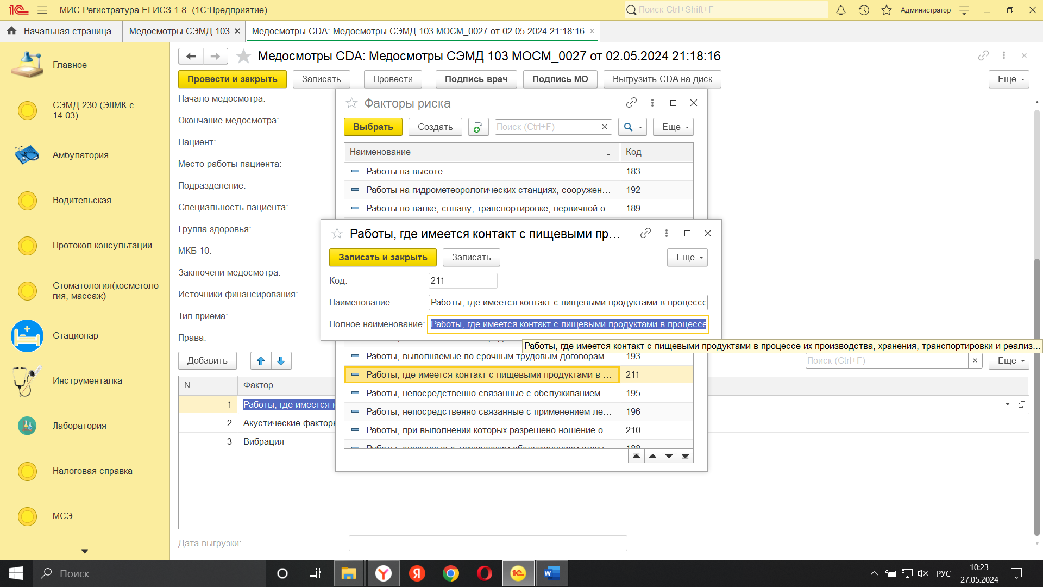The height and width of the screenshot is (587, 1043).
Task: Switch to Медосмотры СЭМД 103 tab
Action: tap(179, 32)
